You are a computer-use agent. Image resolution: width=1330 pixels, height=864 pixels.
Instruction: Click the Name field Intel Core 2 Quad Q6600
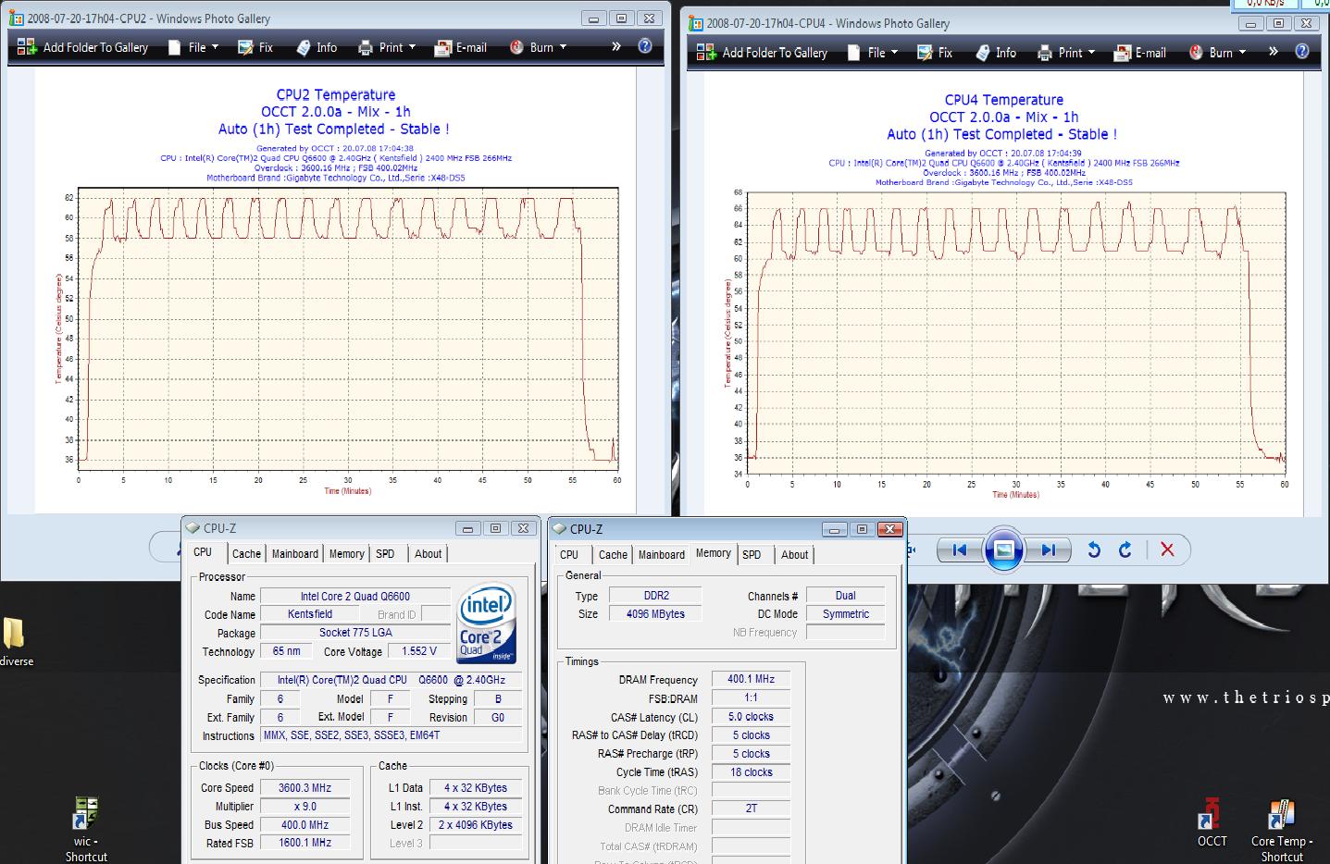(x=355, y=597)
